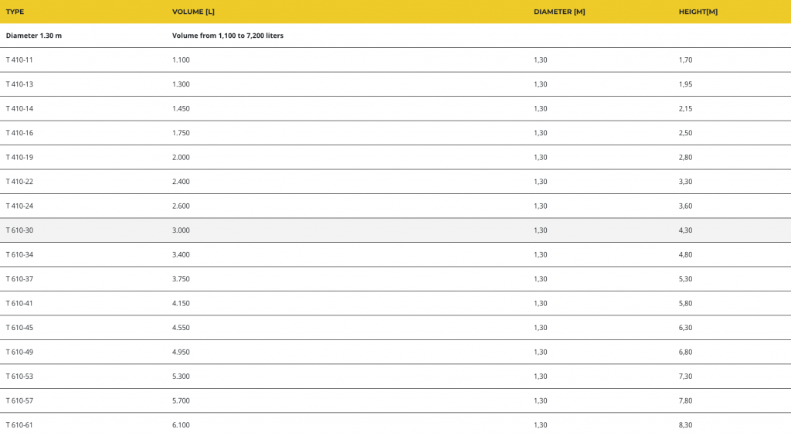Click the 'Diameter 1.30 m' section heading

click(x=34, y=36)
